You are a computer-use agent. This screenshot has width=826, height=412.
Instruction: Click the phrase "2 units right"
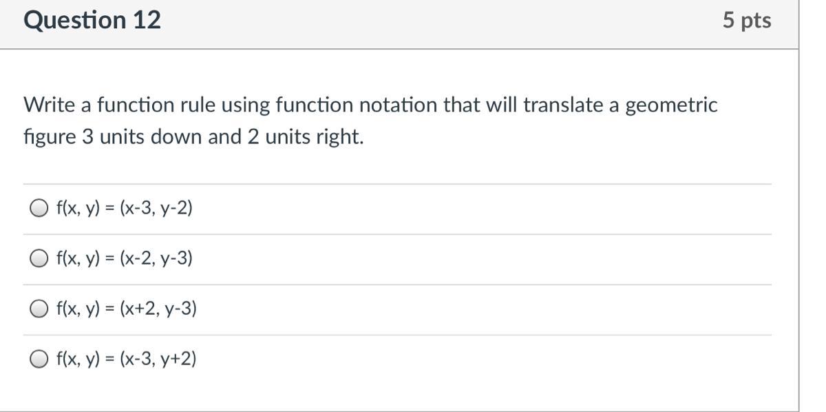pyautogui.click(x=305, y=137)
